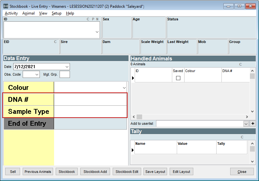The height and width of the screenshot is (181, 259).
Task: Click the Handled Animals scroll left arrow
Action: pos(134,117)
